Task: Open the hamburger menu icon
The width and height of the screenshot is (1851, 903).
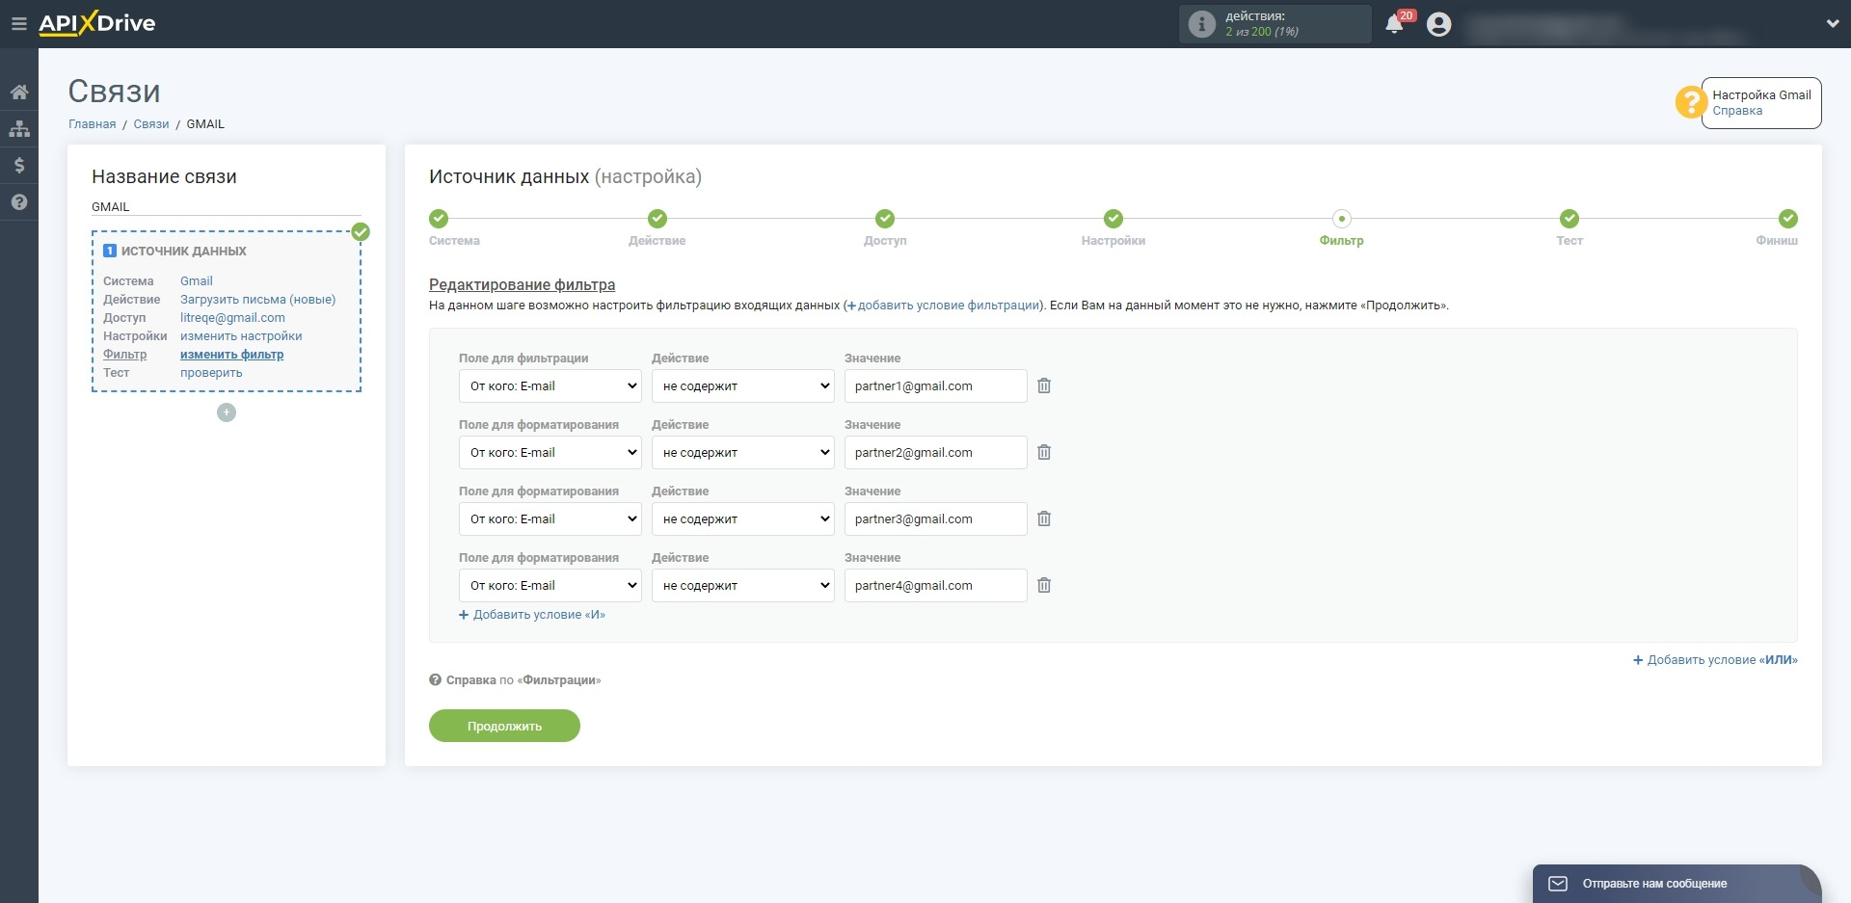Action: pos(18,24)
